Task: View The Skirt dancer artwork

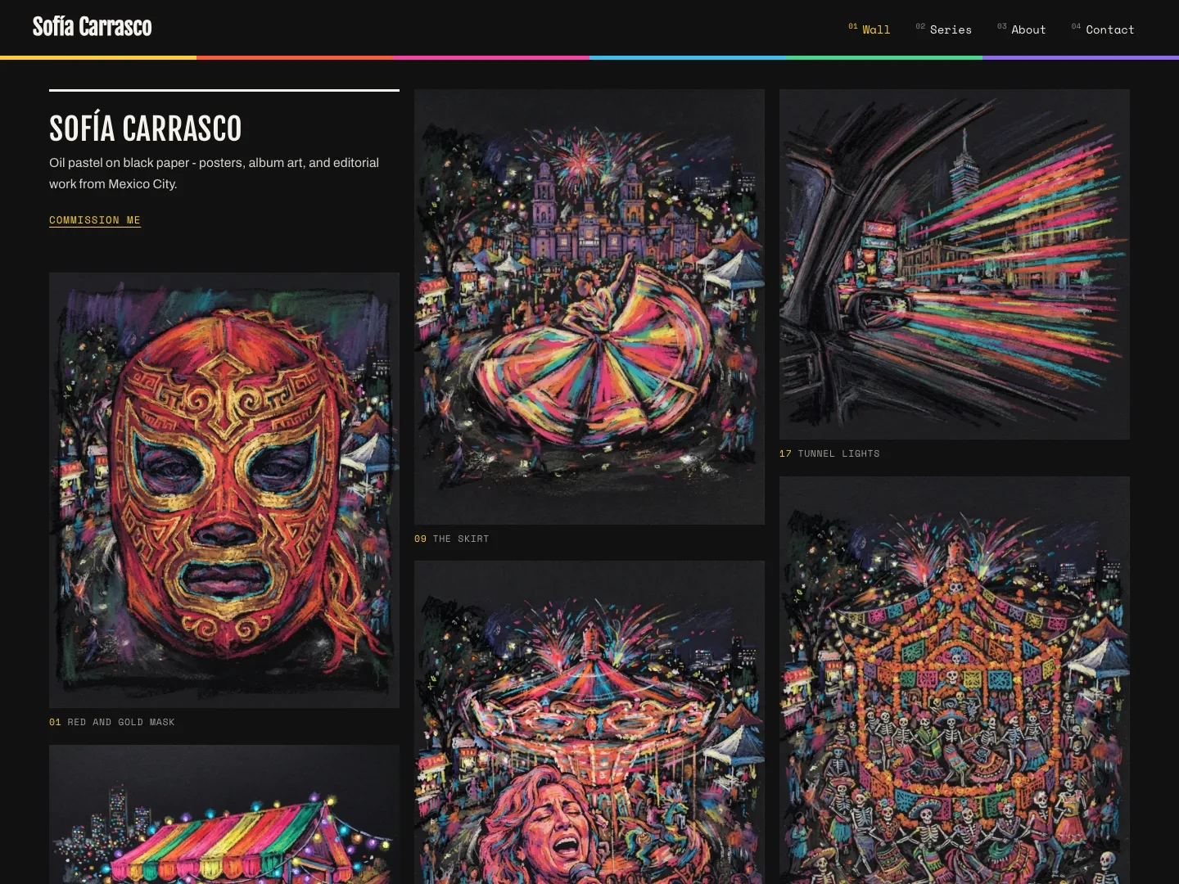Action: pos(589,307)
